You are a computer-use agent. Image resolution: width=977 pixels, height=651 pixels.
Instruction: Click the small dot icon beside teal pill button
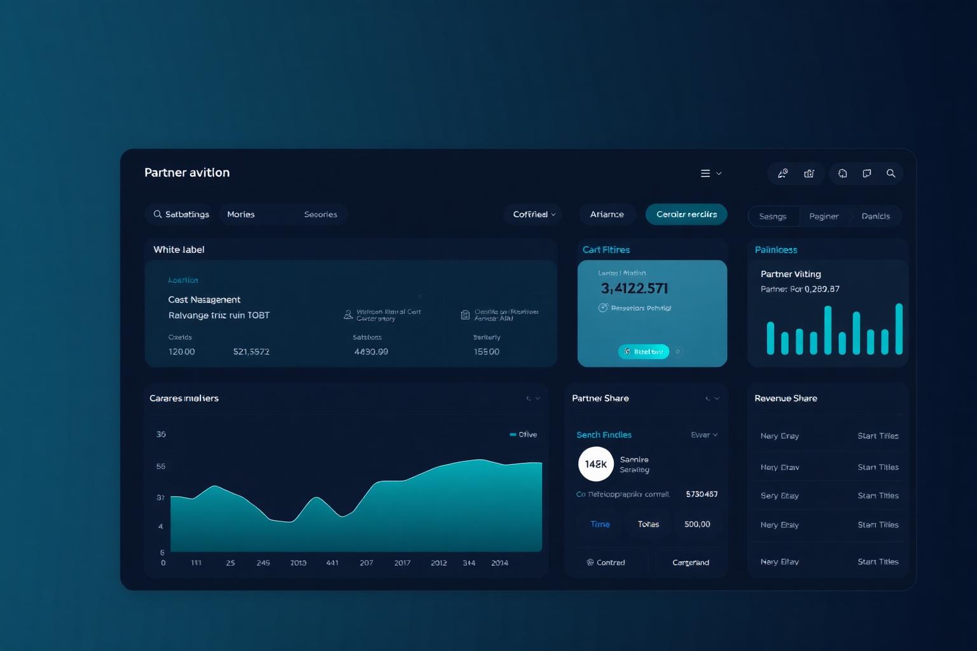(x=677, y=352)
